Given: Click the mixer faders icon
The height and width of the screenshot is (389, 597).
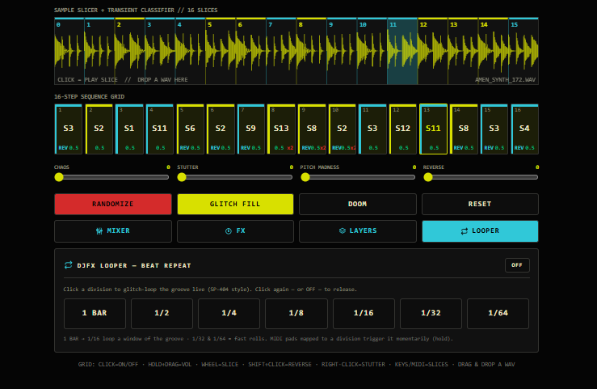Looking at the screenshot, I should 99,230.
